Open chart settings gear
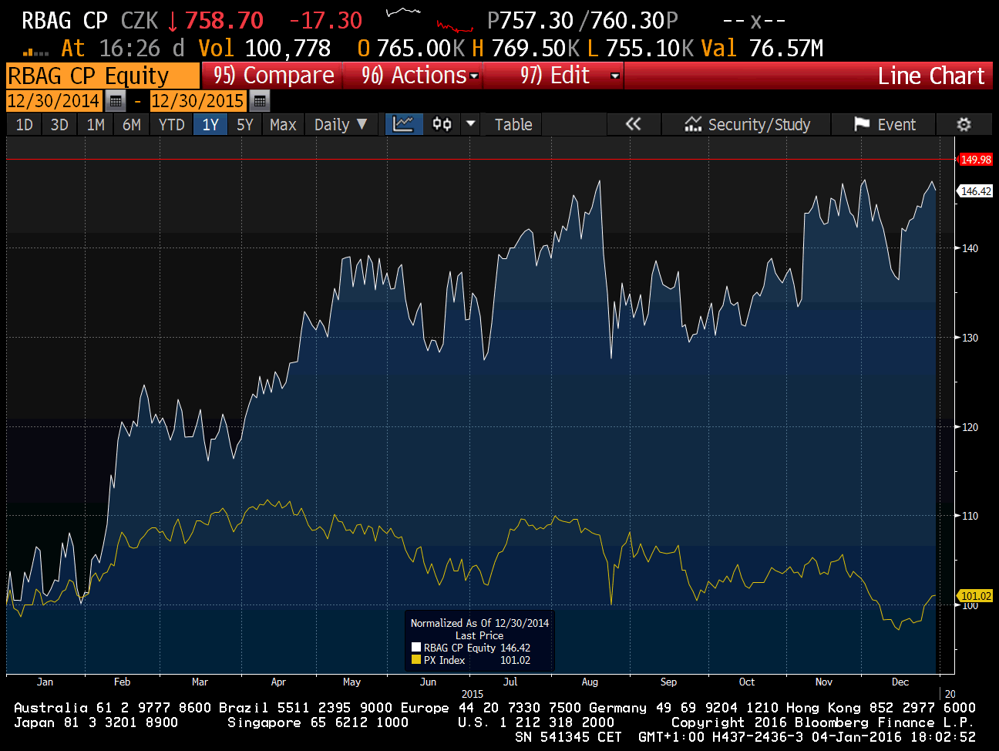Viewport: 999px width, 751px height. pos(964,124)
